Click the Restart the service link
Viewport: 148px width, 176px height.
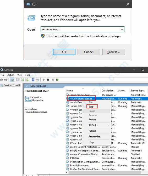tap(28, 100)
